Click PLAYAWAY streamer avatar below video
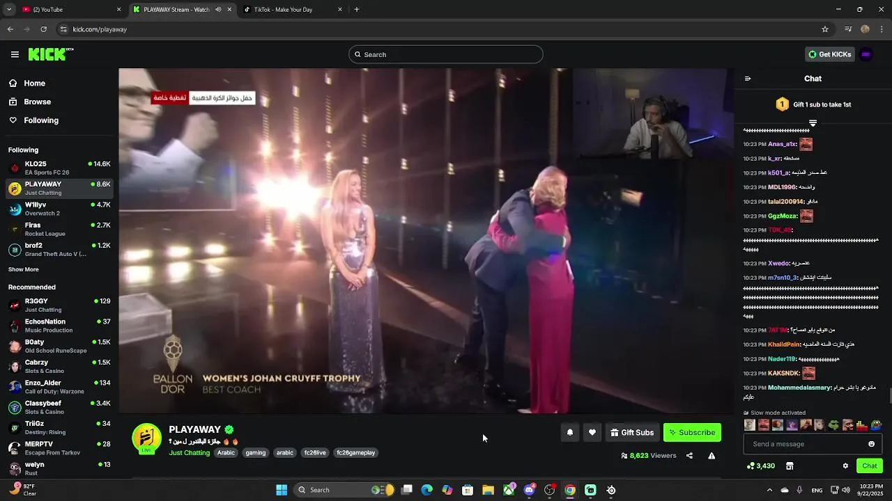The height and width of the screenshot is (501, 892). tap(146, 438)
